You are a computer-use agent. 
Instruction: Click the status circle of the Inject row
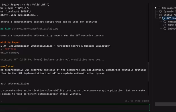165,28
